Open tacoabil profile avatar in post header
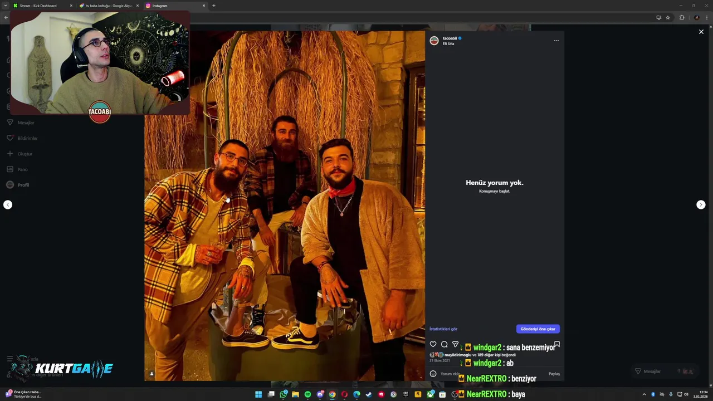 click(434, 41)
